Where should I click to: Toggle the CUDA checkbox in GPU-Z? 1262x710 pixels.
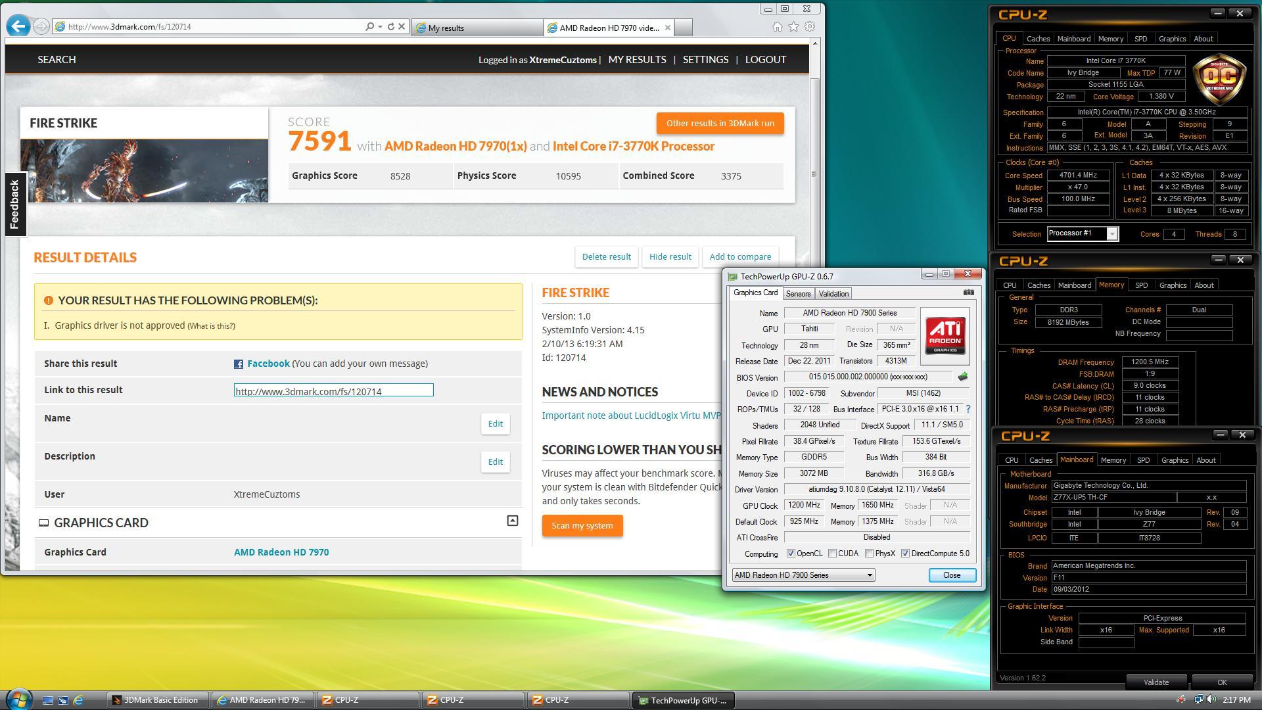pyautogui.click(x=832, y=554)
